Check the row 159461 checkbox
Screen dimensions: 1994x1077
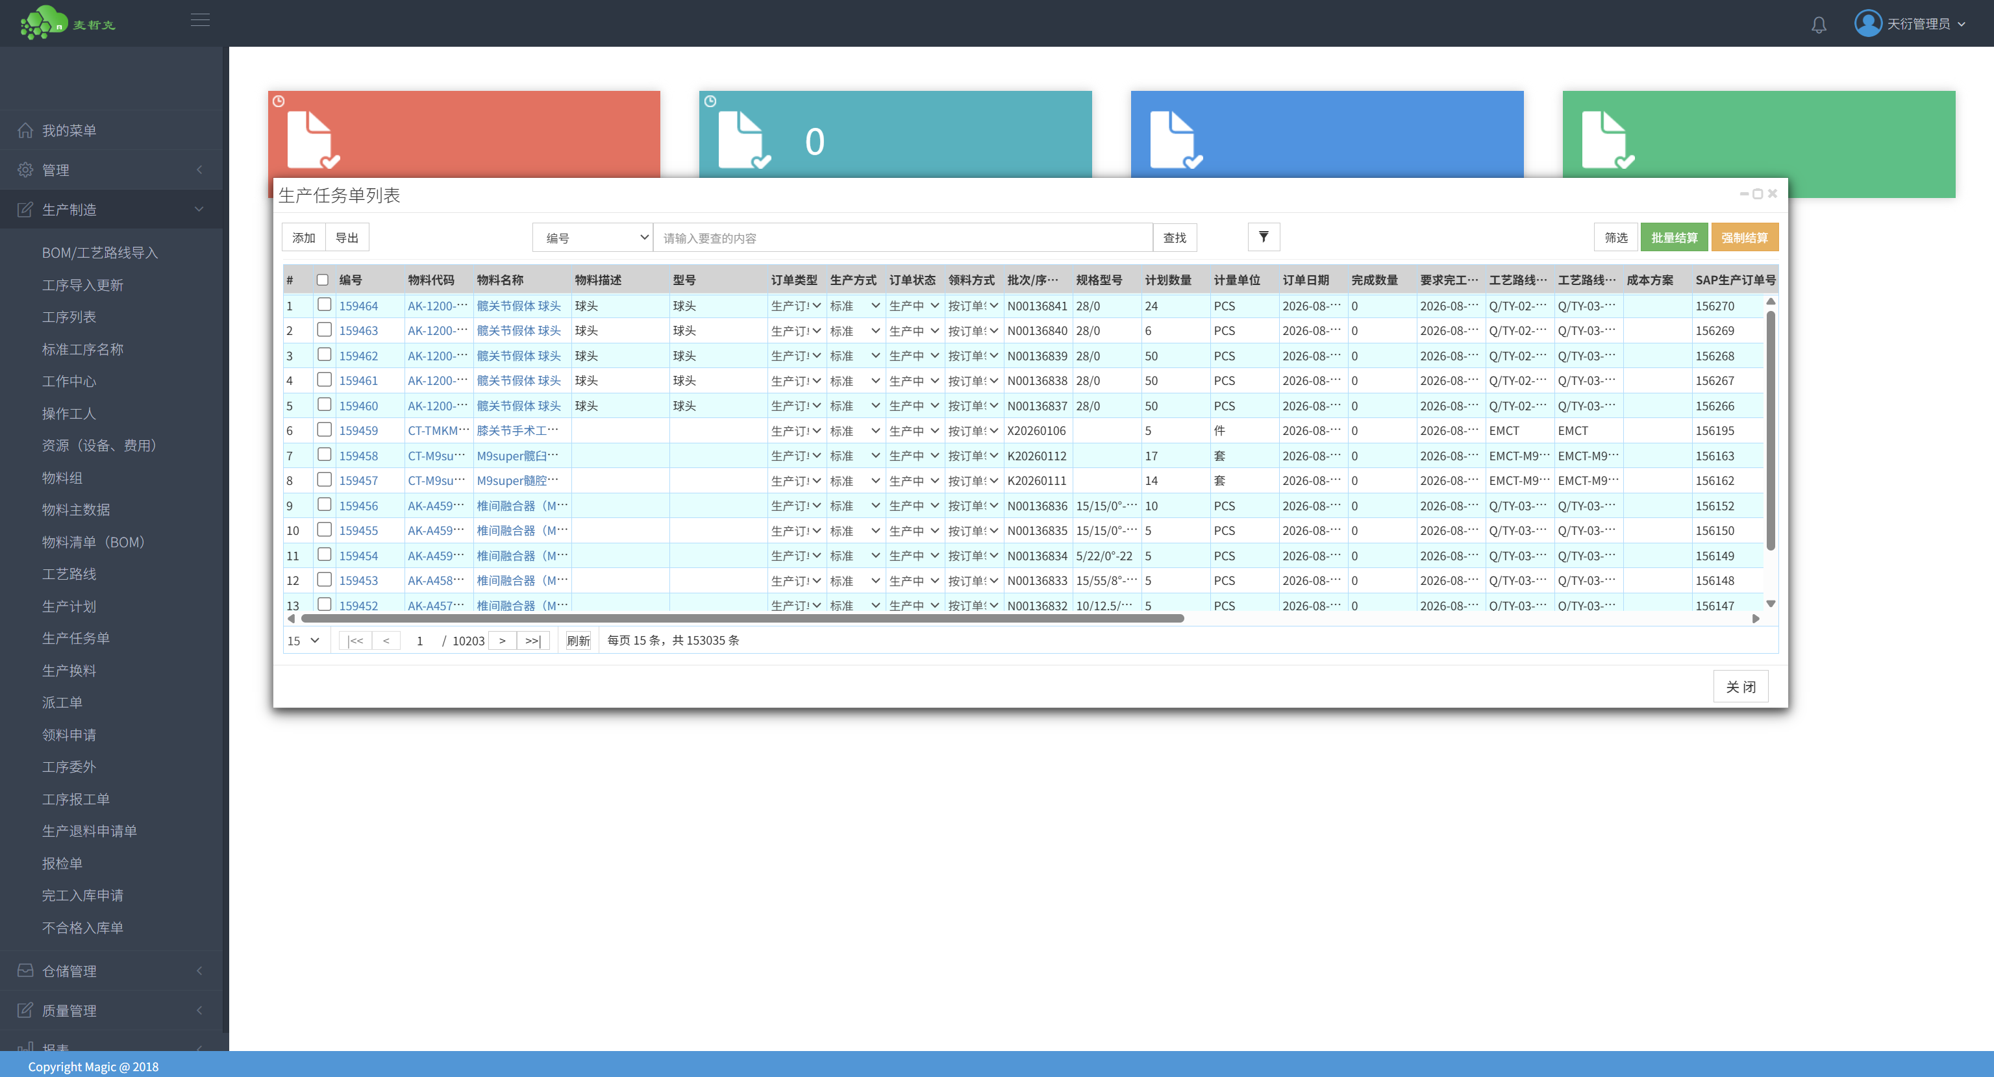pos(325,380)
